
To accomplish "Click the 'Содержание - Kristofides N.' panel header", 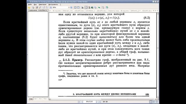I will click(38, 10).
